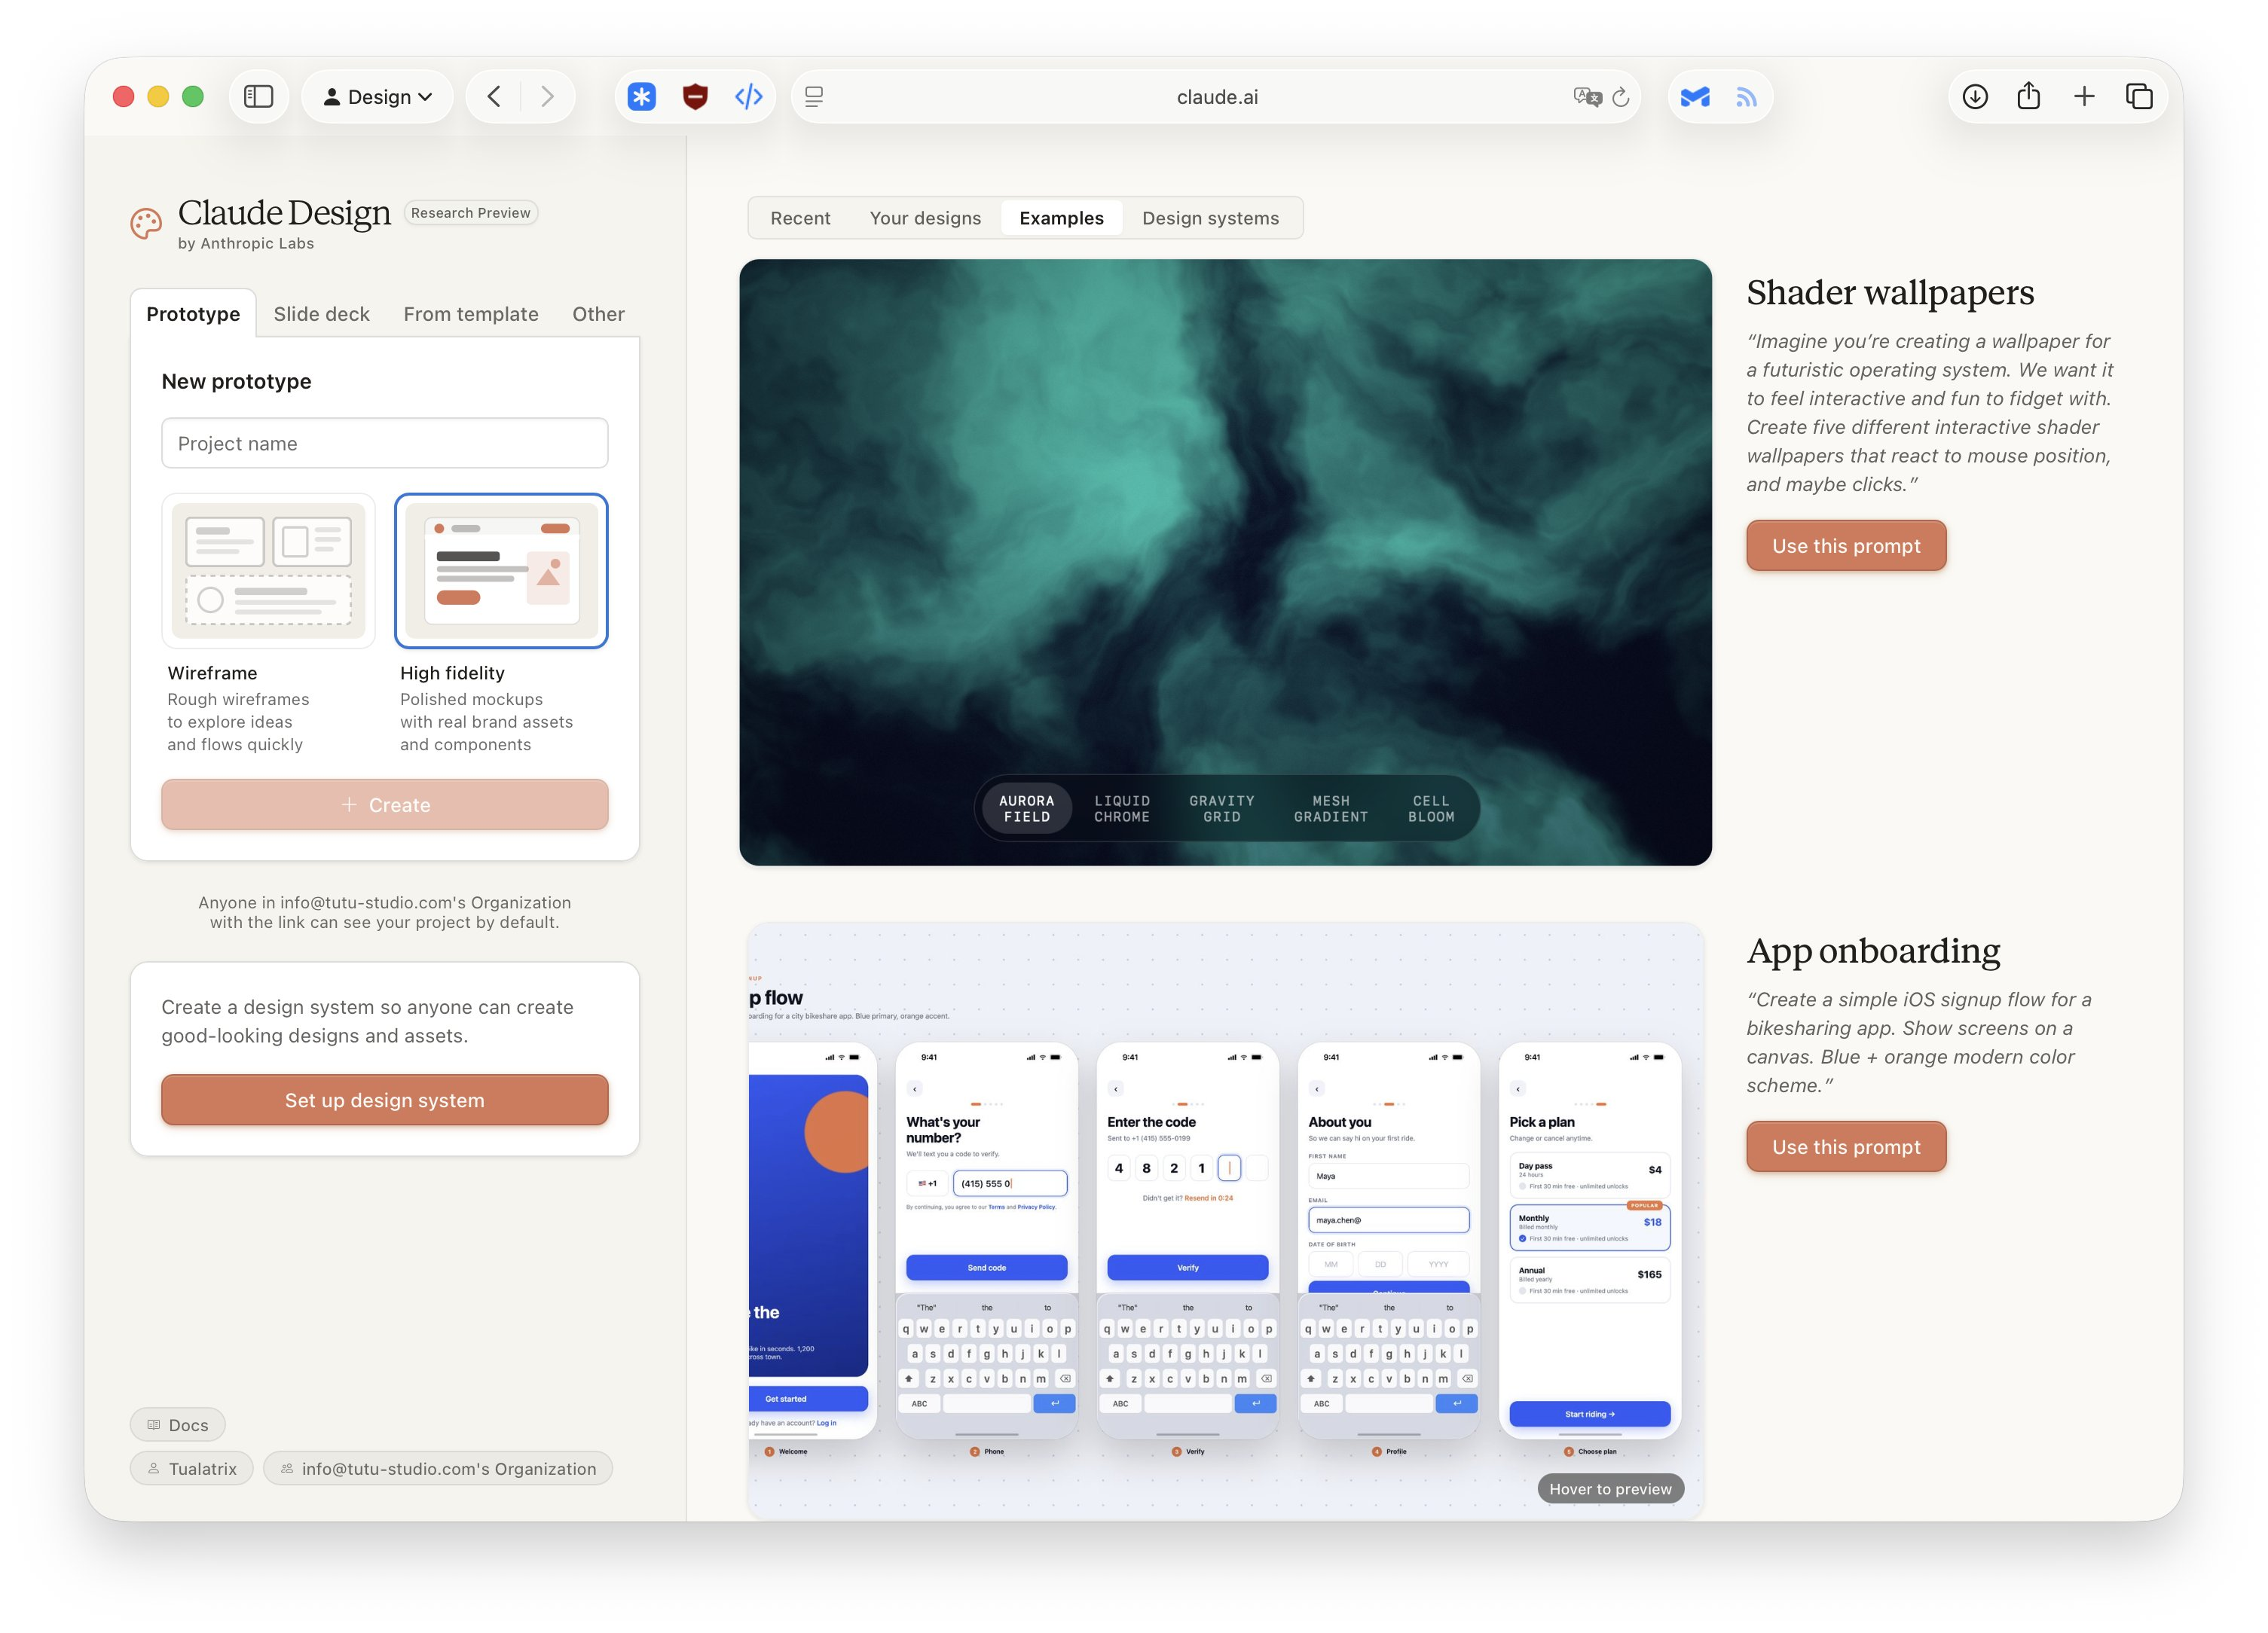
Task: Click into the Project name field
Action: click(384, 444)
